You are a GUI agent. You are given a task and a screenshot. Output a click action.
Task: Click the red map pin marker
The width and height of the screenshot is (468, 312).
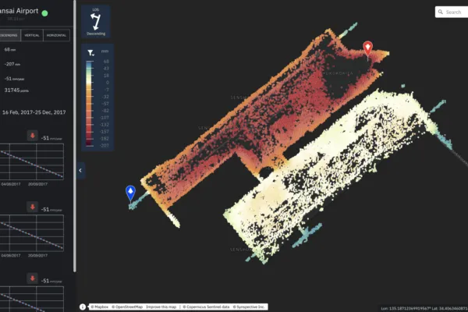coord(369,49)
